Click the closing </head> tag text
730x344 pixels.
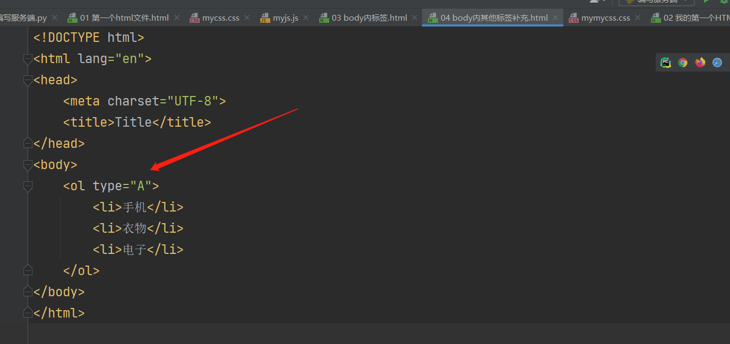click(59, 143)
